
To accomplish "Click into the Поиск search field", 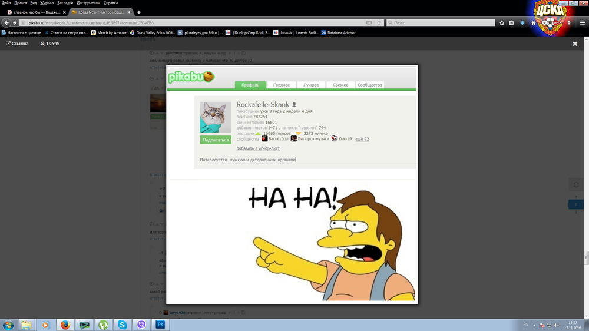I will (442, 23).
